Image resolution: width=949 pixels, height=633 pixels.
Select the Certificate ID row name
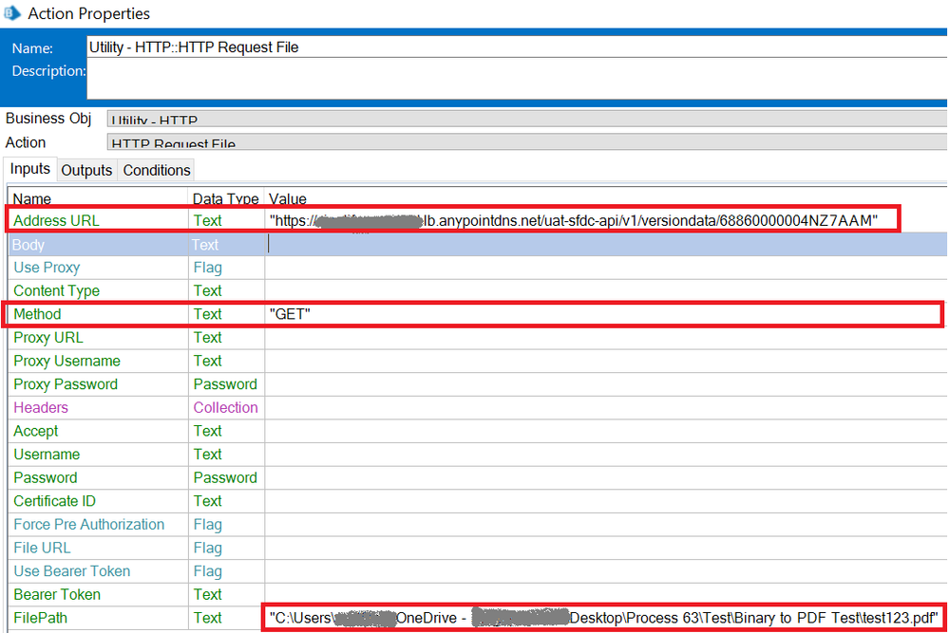click(x=54, y=501)
